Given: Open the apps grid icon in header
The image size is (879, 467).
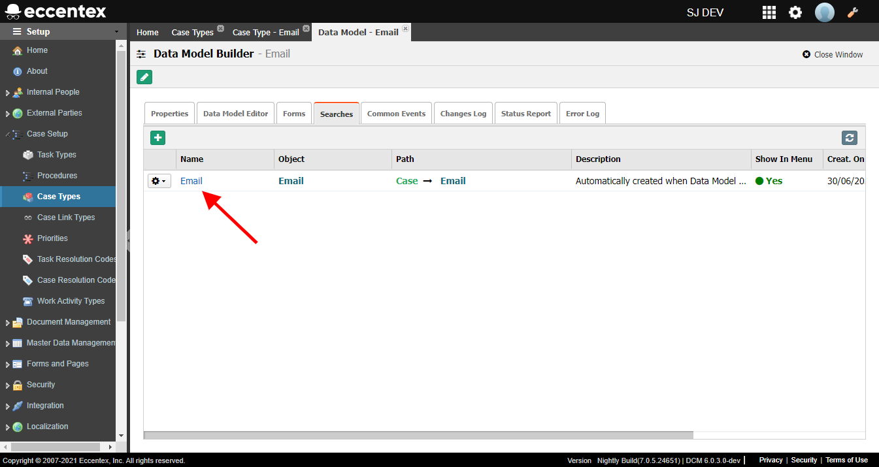Looking at the screenshot, I should (769, 12).
